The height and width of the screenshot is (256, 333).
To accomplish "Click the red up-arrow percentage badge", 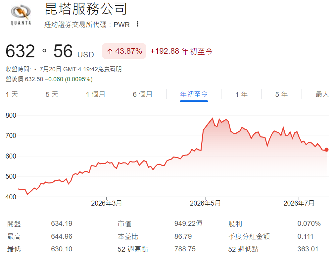I will (124, 51).
